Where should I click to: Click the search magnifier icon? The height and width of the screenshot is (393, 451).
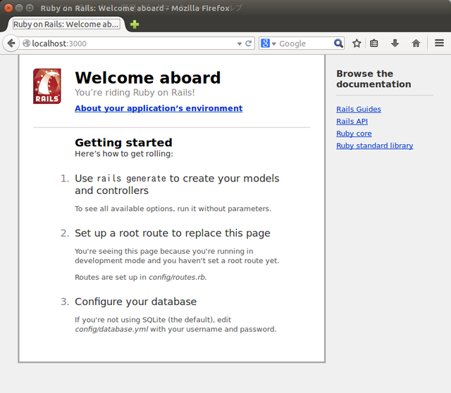[338, 44]
